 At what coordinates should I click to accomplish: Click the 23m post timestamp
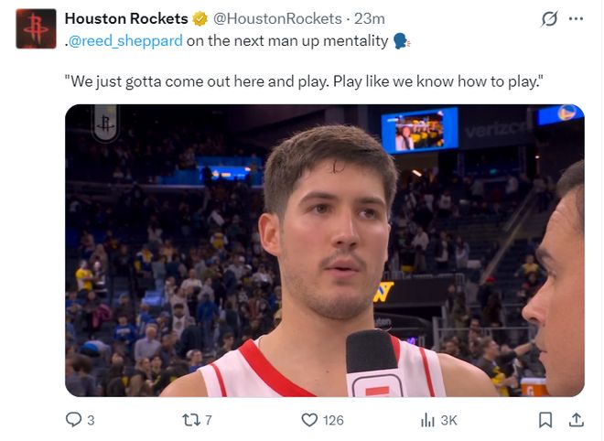(370, 18)
